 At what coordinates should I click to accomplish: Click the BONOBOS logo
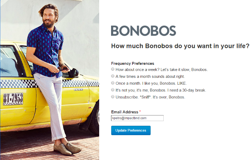[144, 31]
